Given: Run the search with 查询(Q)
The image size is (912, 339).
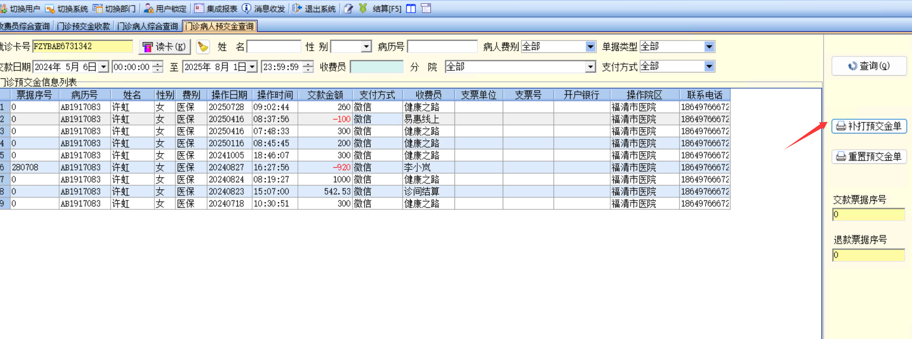Looking at the screenshot, I should (869, 66).
